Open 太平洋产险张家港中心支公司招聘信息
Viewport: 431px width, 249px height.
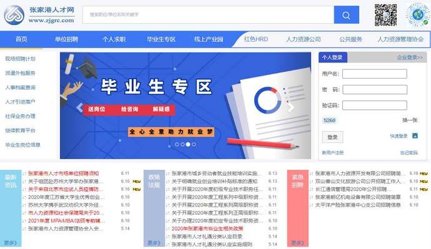(x=358, y=205)
